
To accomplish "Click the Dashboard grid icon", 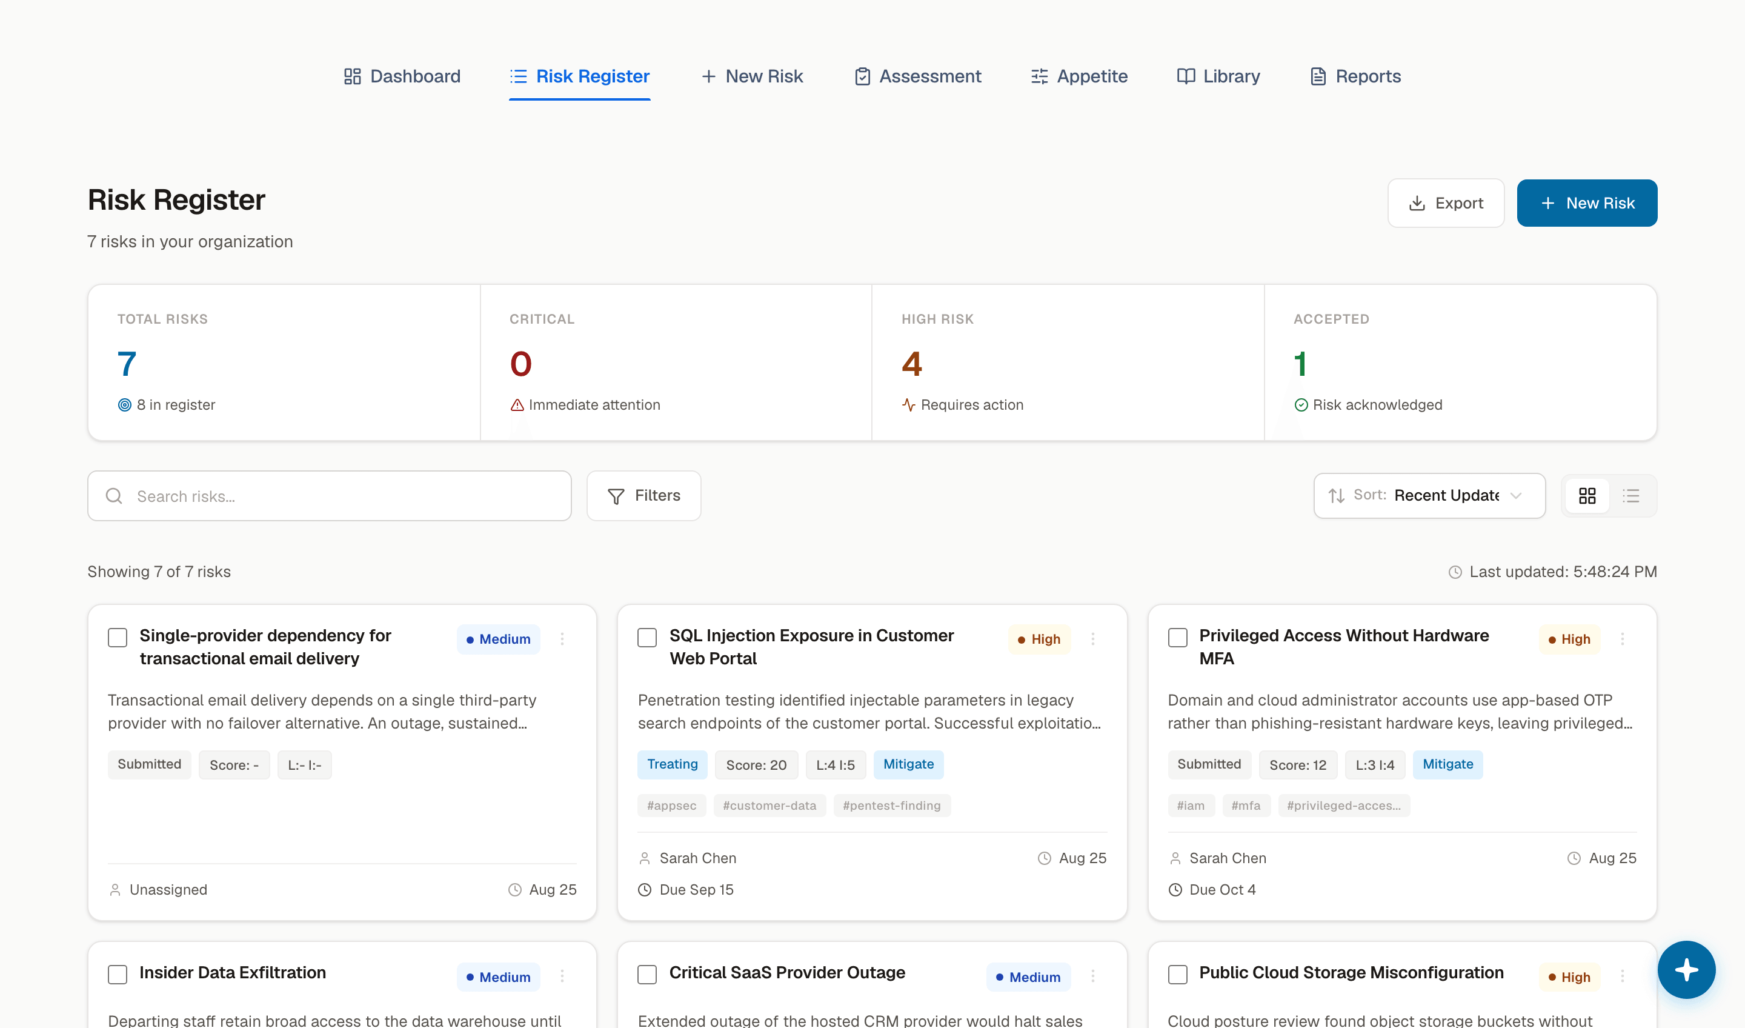I will tap(353, 76).
